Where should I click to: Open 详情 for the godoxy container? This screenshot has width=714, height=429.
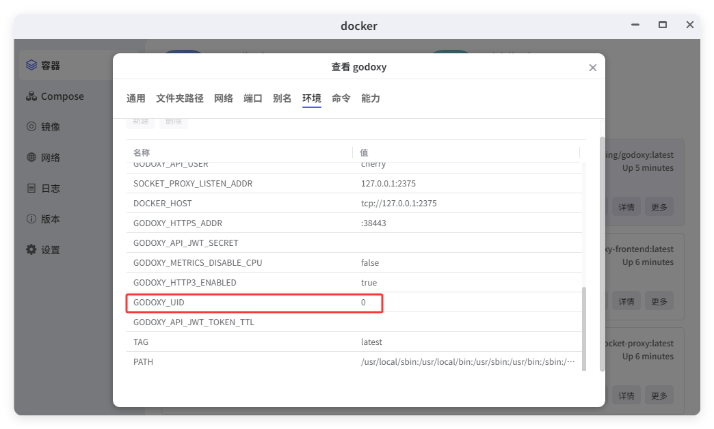click(x=626, y=206)
